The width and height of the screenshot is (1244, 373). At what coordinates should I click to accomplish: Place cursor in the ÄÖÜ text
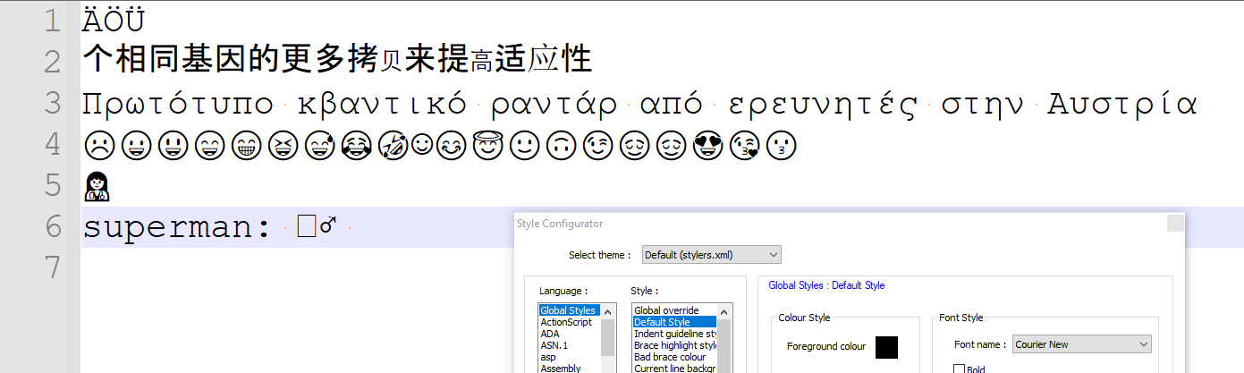pyautogui.click(x=113, y=21)
